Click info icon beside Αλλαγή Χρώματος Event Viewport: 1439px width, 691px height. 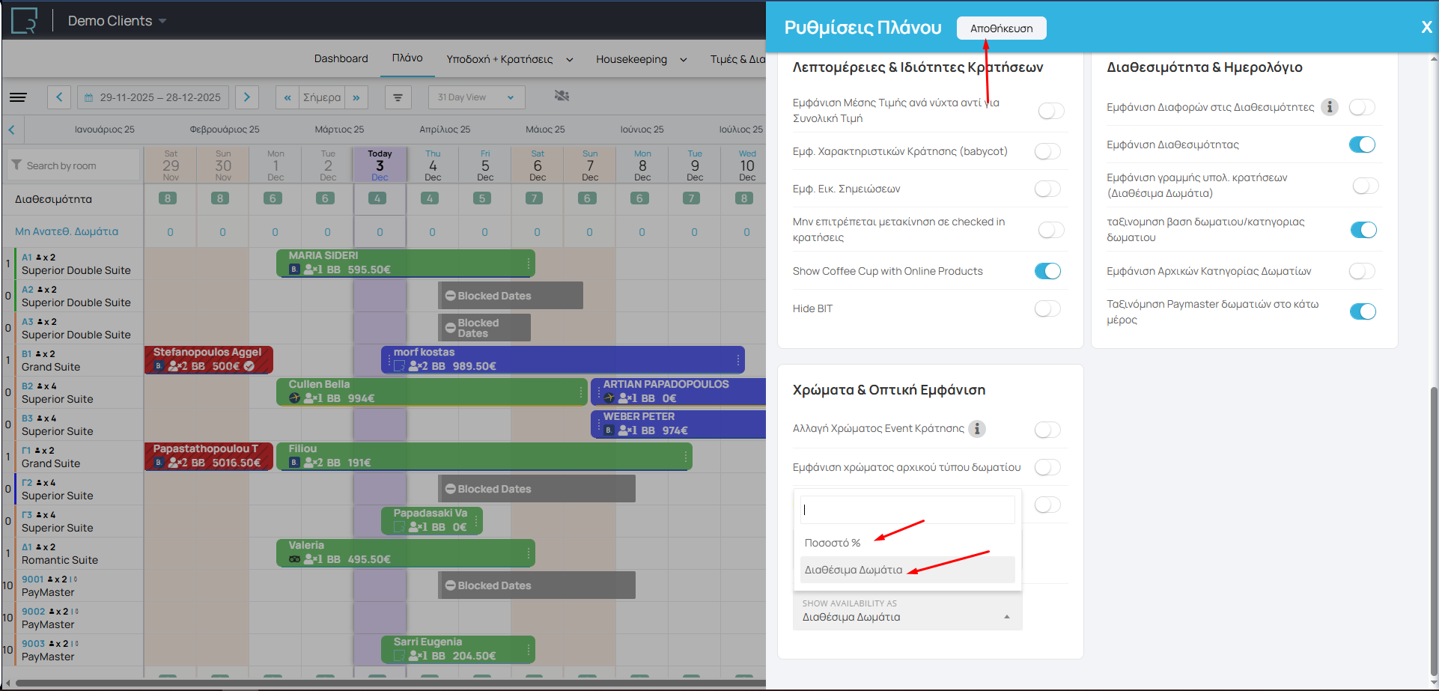(976, 429)
